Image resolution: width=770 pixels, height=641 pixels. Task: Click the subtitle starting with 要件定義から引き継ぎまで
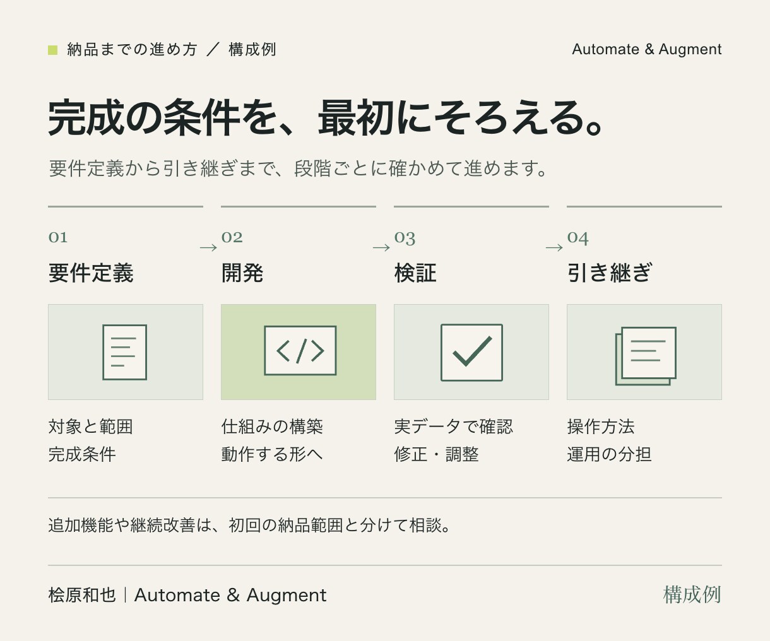click(x=298, y=168)
